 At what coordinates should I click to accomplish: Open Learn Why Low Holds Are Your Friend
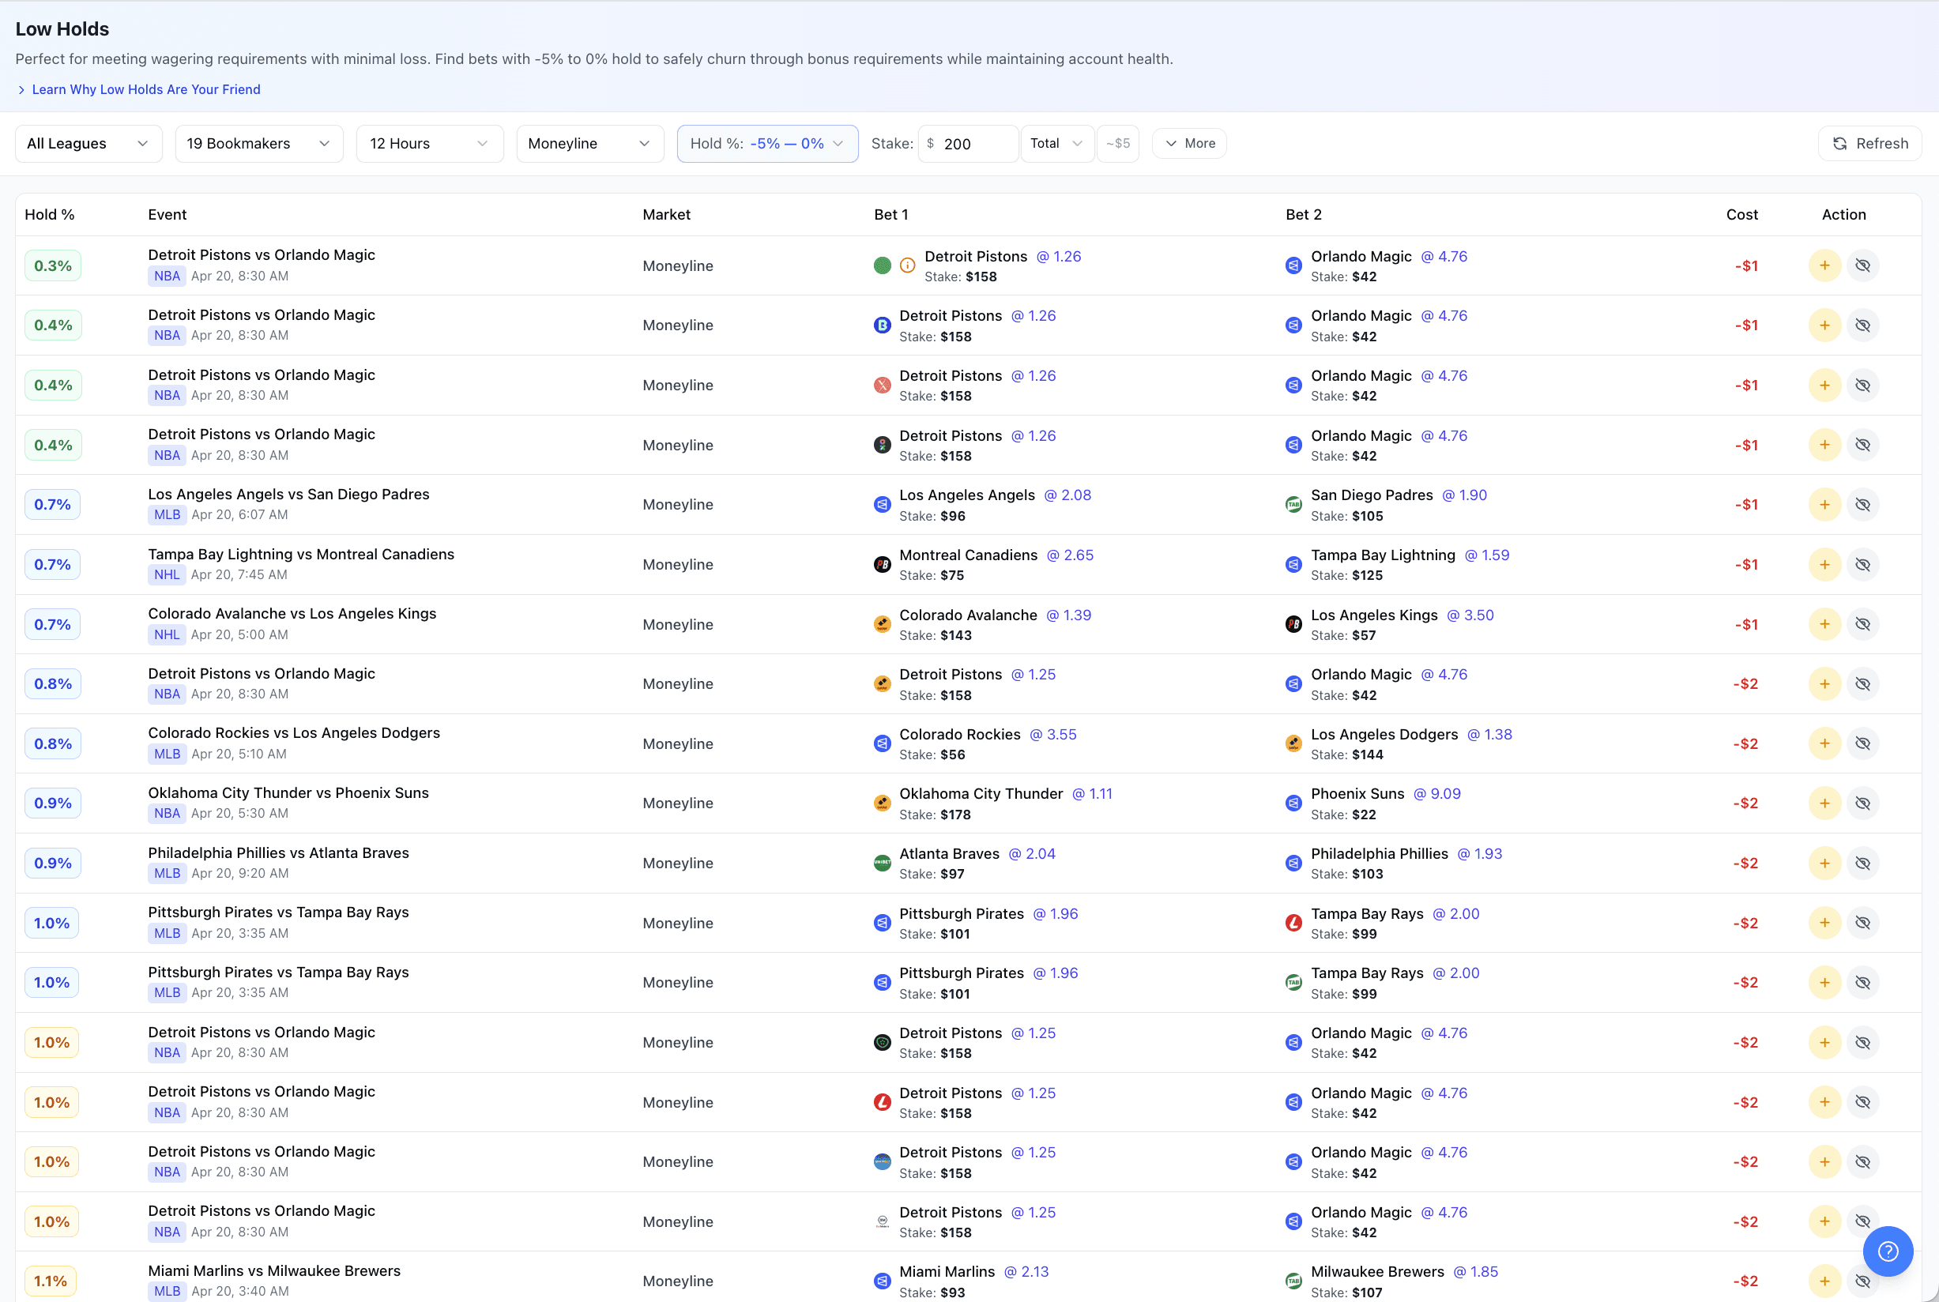tap(145, 90)
